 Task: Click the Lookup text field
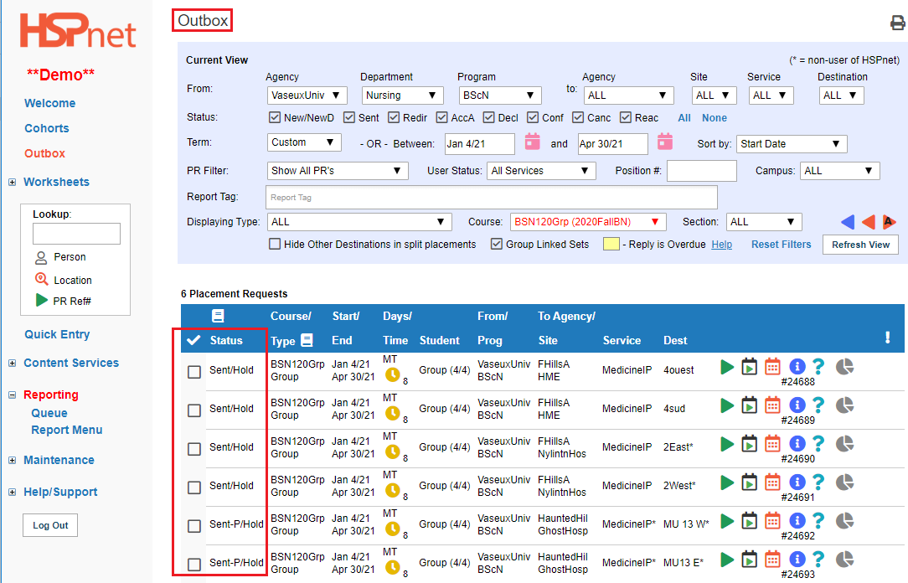pos(76,234)
